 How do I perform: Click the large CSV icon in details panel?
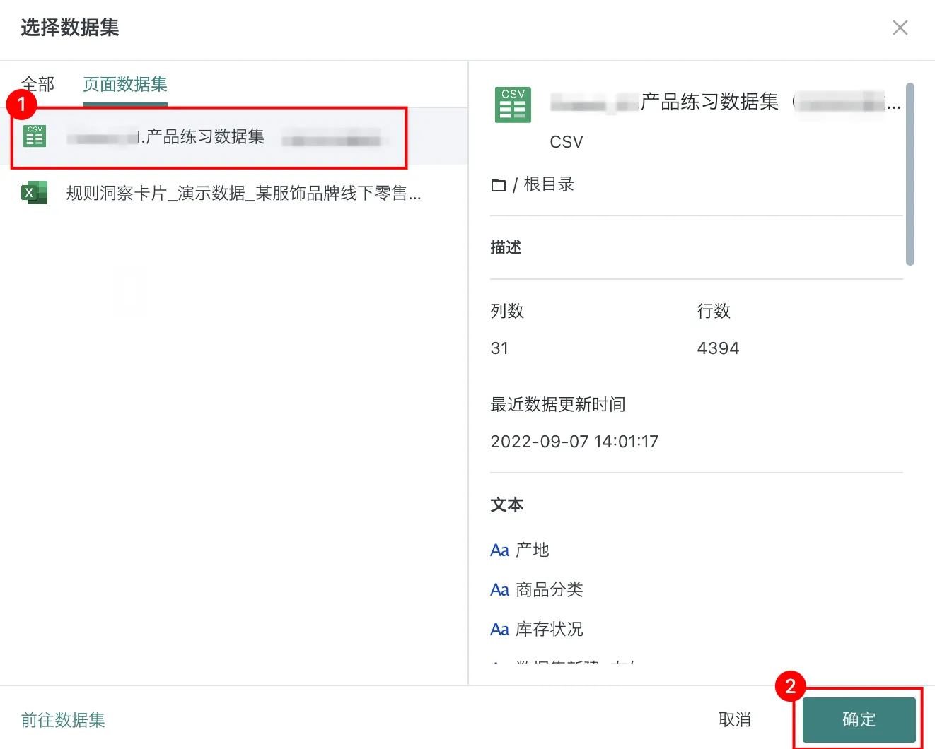click(x=513, y=105)
